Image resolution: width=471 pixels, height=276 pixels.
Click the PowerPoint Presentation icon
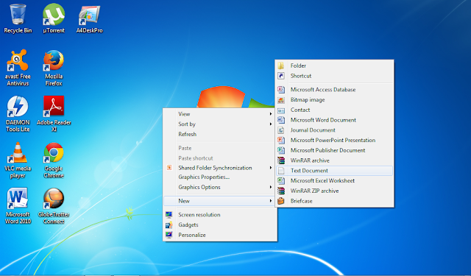pos(281,141)
